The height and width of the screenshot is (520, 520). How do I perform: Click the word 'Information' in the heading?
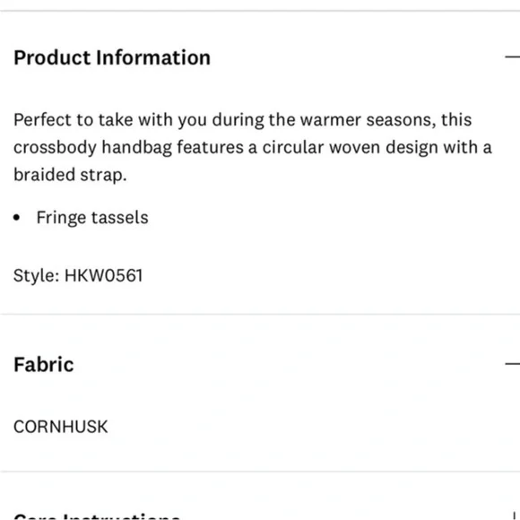[153, 57]
